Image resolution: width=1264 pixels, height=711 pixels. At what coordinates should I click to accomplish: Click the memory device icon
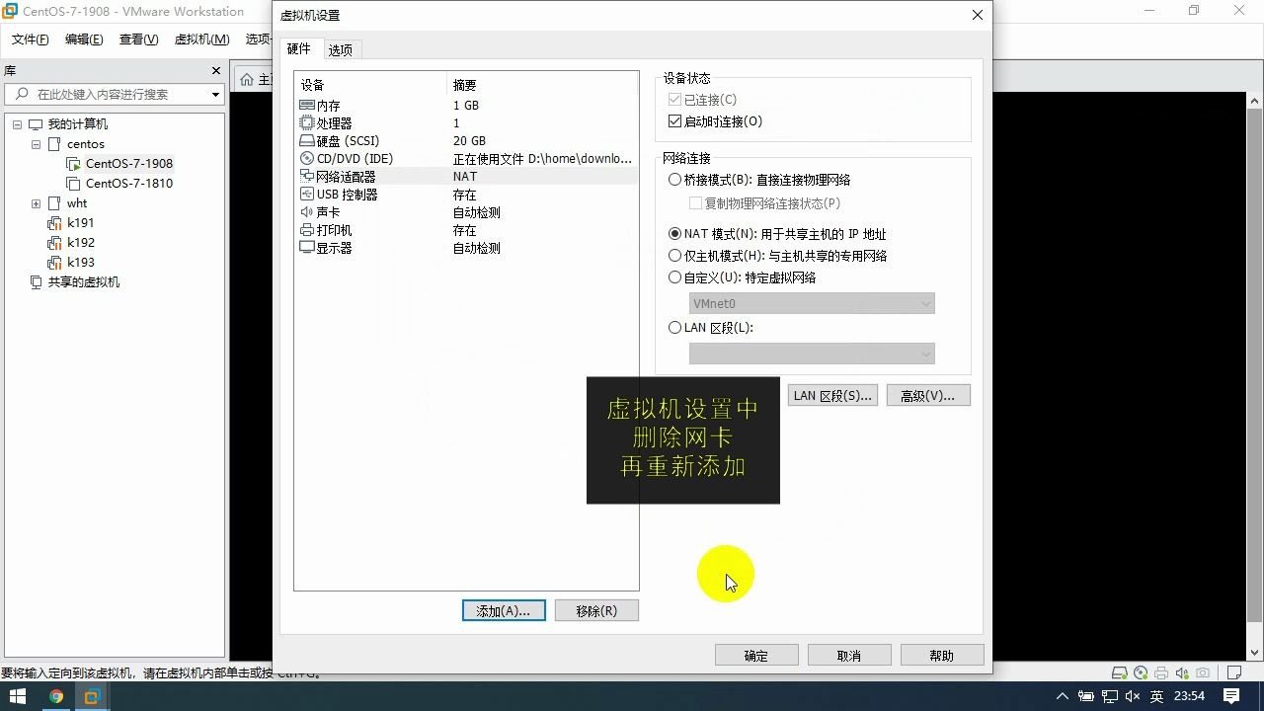click(x=307, y=105)
